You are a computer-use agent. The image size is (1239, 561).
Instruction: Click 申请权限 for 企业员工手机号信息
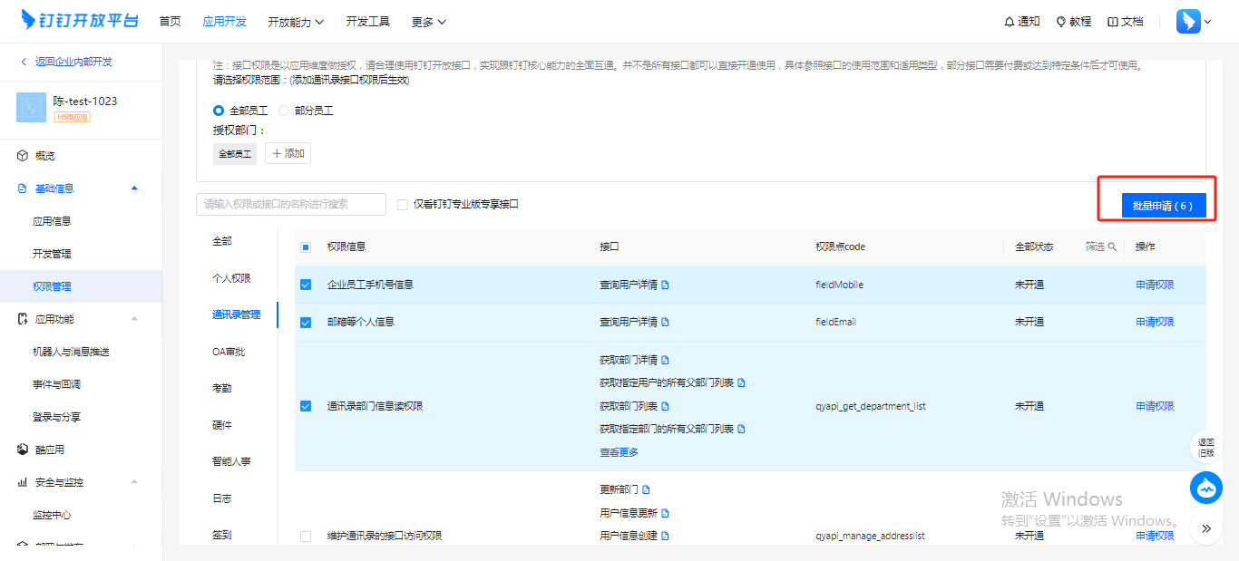point(1155,285)
